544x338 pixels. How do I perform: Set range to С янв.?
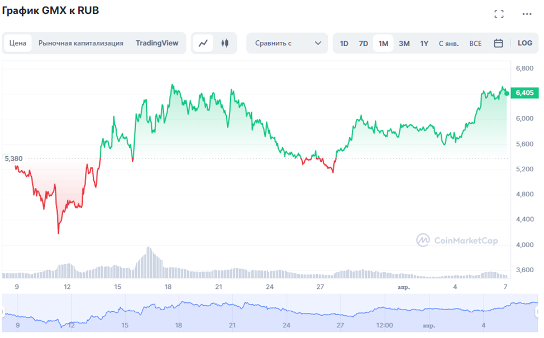pos(448,44)
